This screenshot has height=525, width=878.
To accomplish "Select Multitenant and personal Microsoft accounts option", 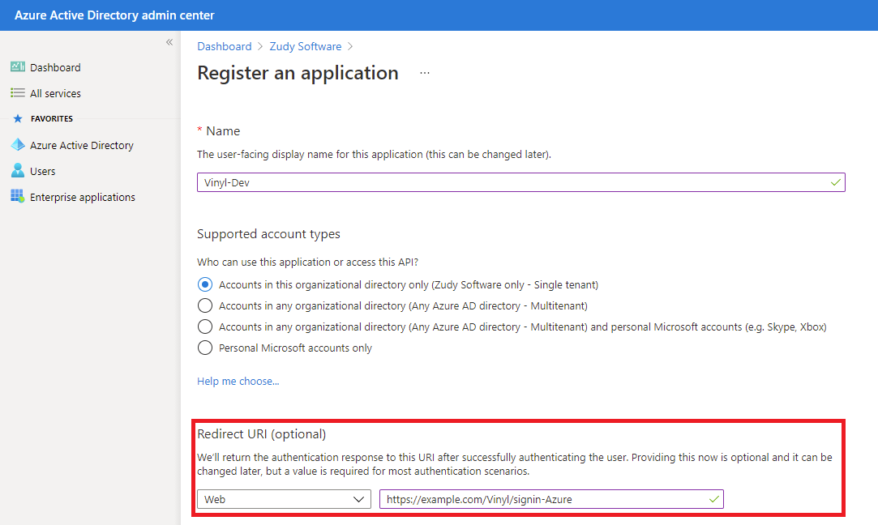I will tap(205, 327).
